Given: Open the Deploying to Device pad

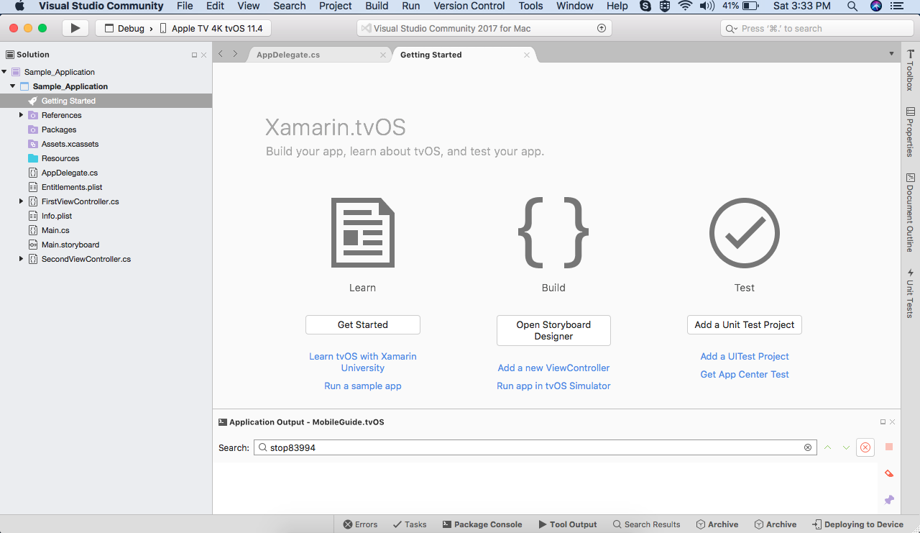Looking at the screenshot, I should pos(857,524).
